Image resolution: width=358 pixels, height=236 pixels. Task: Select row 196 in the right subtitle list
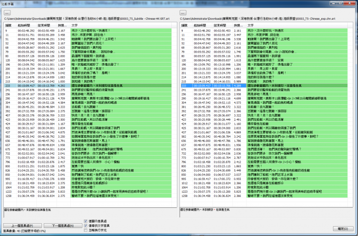(264, 64)
